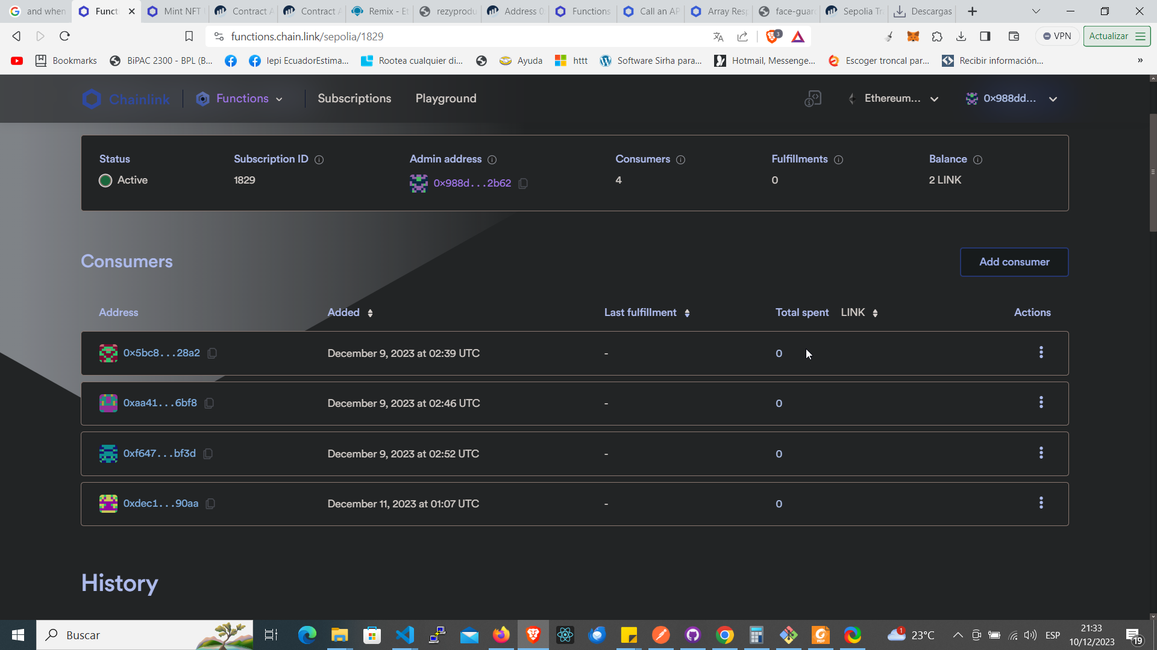
Task: Click the Brave Shields lion icon
Action: pyautogui.click(x=772, y=37)
